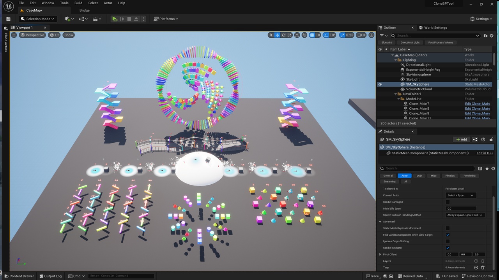Collapse the Advanced section
499x280 pixels.
click(380, 222)
